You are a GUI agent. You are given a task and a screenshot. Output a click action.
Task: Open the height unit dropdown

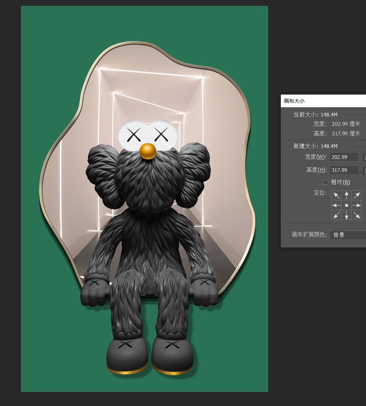pos(364,170)
